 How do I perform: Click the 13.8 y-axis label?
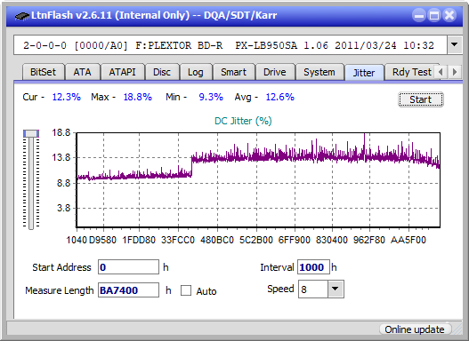click(61, 157)
